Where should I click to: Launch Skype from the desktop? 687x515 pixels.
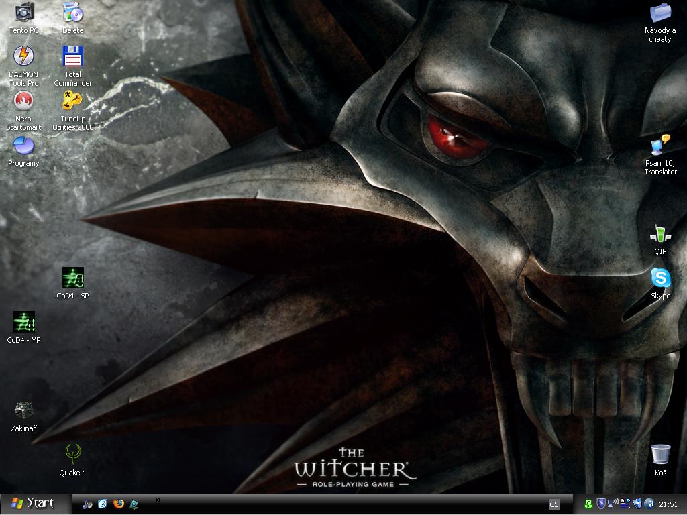(x=660, y=284)
